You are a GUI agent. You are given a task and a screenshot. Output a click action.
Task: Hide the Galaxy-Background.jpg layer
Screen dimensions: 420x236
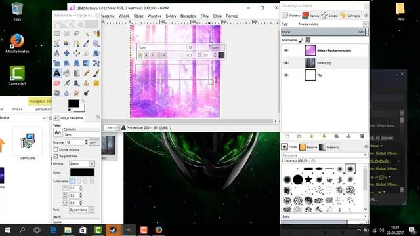[x=286, y=50]
